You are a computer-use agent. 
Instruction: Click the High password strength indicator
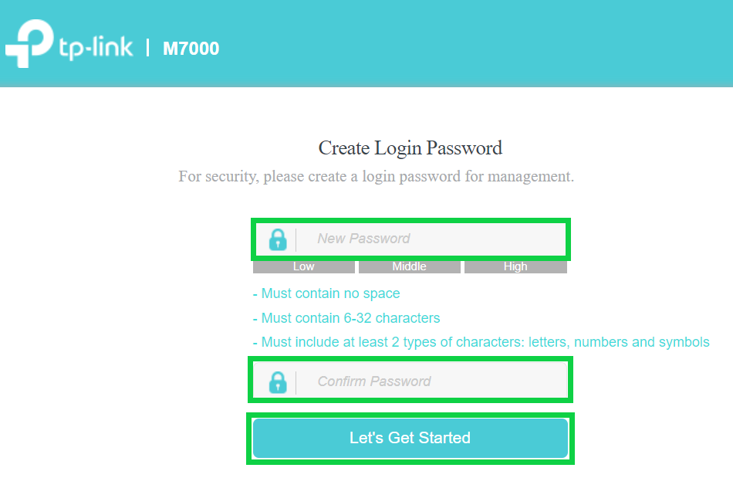(515, 267)
